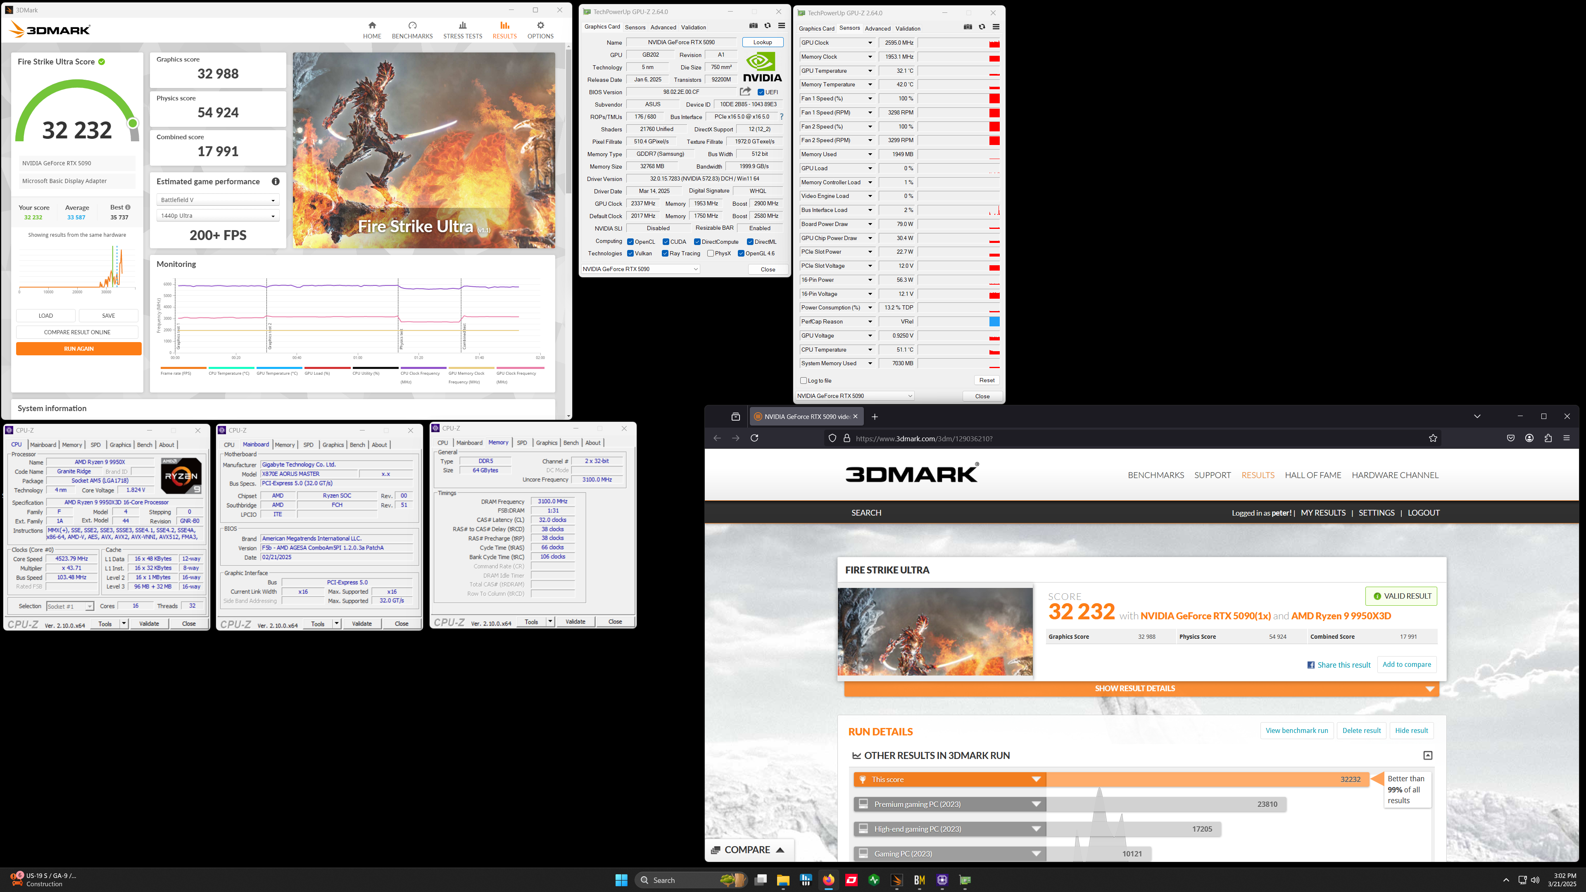Click the Bus Interface question mark icon

782,117
